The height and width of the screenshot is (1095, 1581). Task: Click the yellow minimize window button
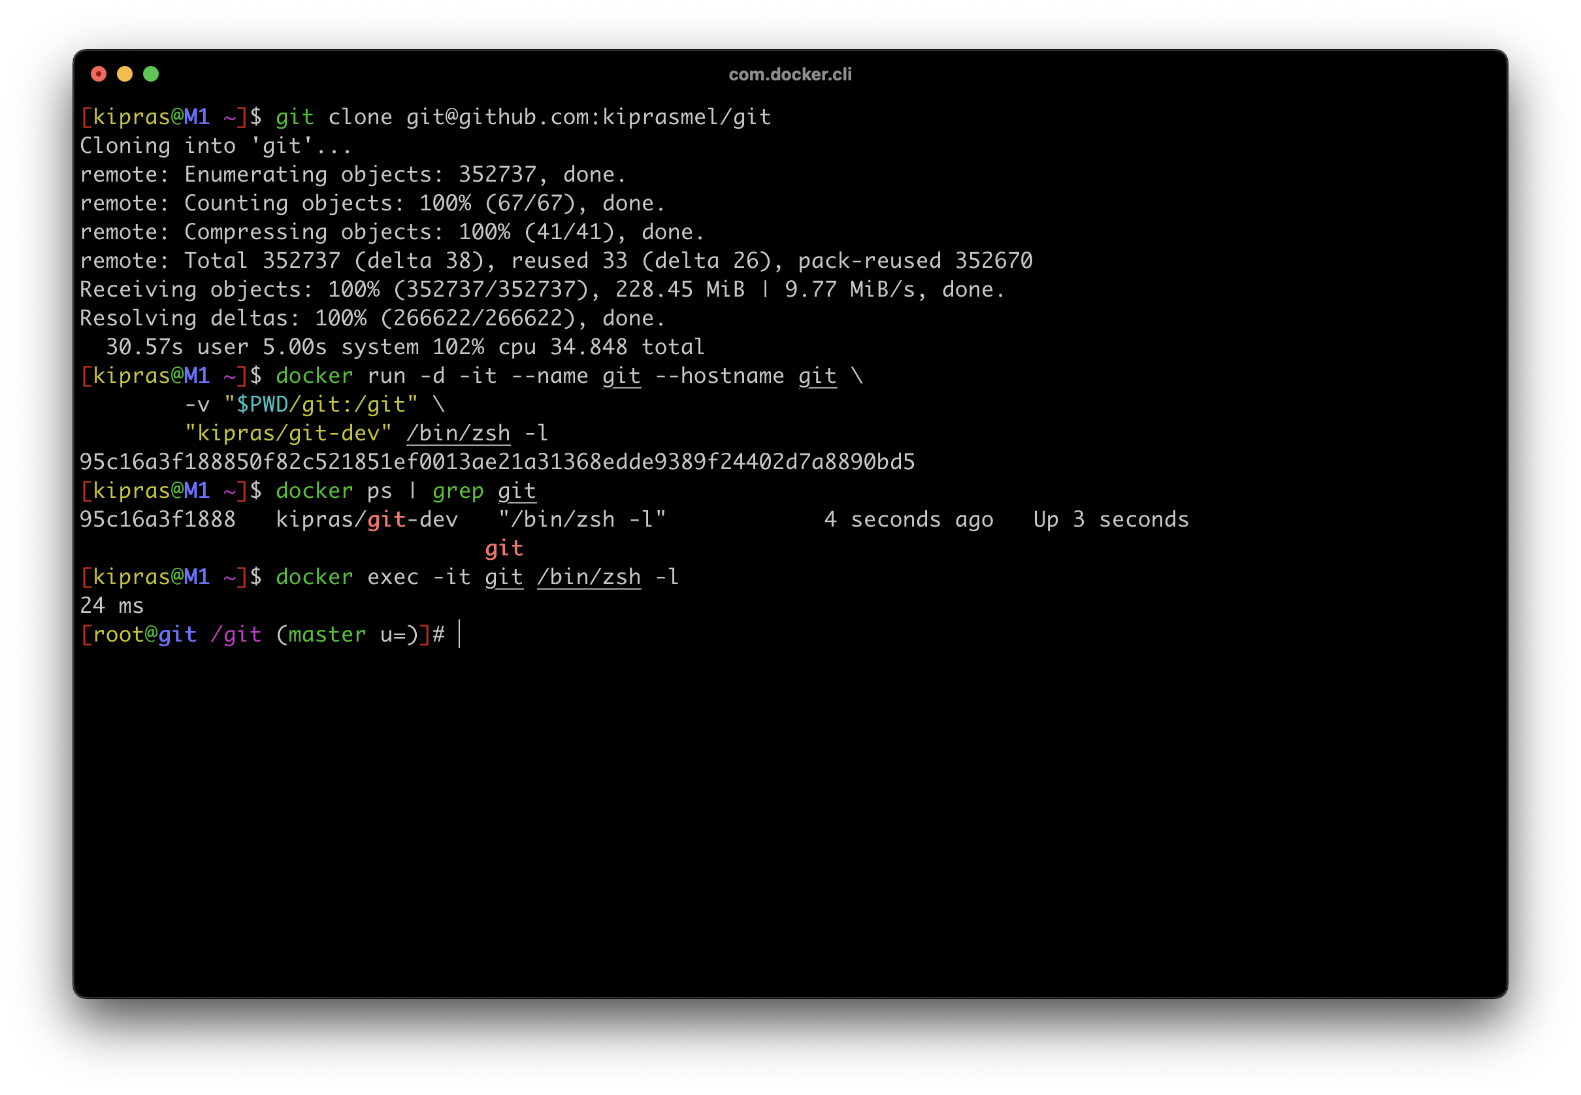(125, 73)
